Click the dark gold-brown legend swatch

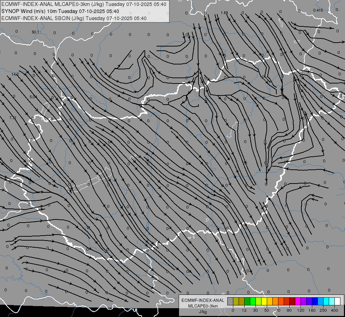242,301
